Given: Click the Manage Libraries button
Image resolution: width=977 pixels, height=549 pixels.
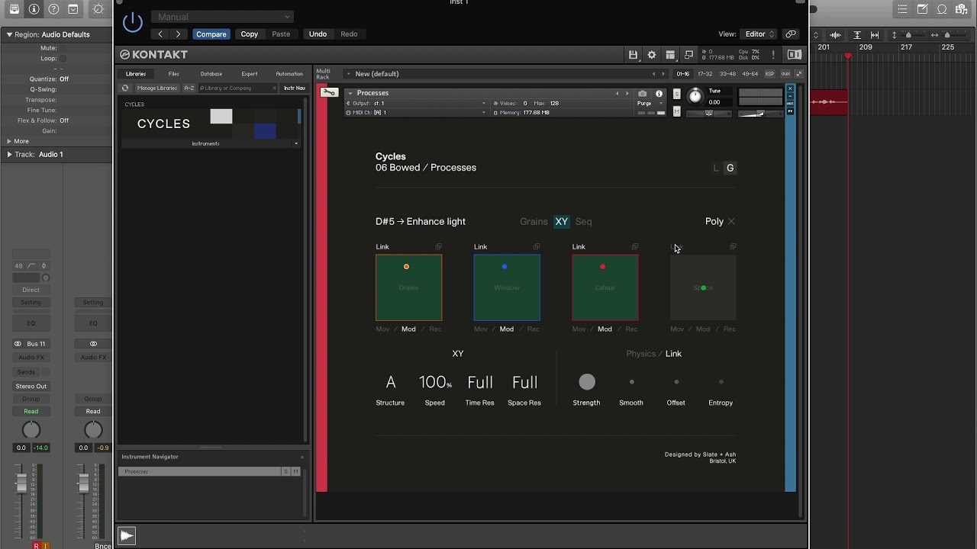Looking at the screenshot, I should coord(157,88).
